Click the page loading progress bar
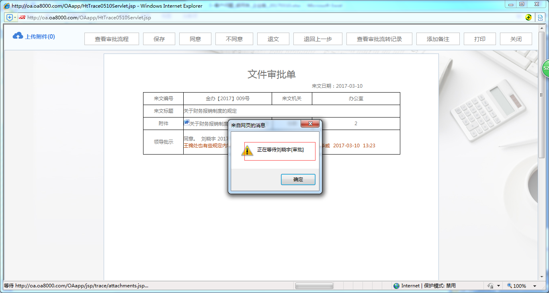This screenshot has height=293, width=549. [x=314, y=286]
